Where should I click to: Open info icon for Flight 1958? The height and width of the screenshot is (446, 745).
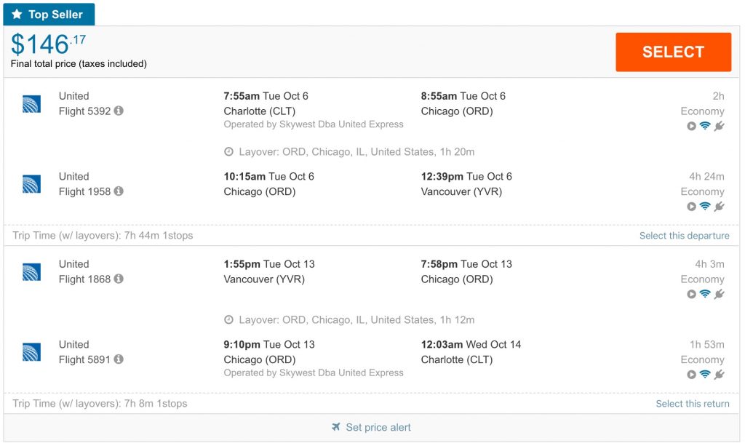[119, 191]
